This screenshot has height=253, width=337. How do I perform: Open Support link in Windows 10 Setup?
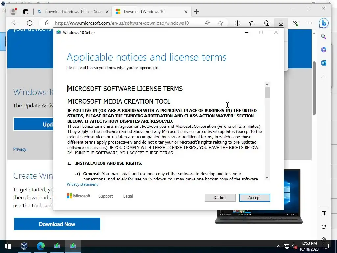(x=106, y=196)
